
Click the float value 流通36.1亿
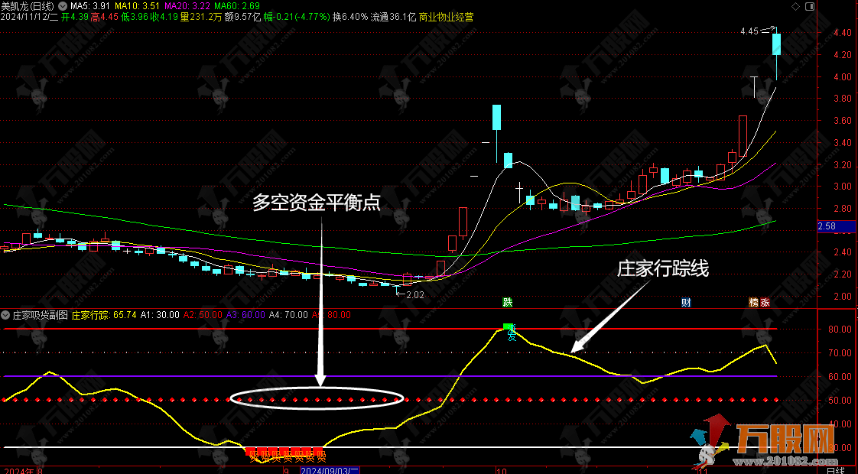pos(393,17)
